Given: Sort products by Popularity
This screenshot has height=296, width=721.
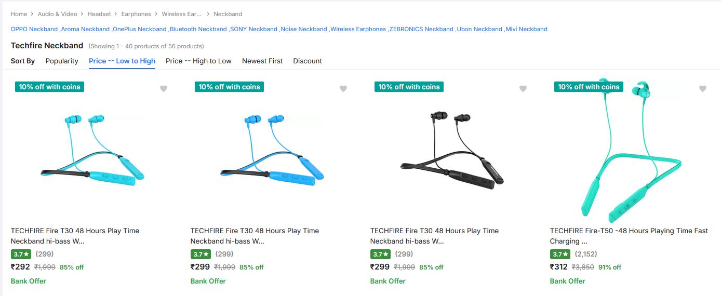Looking at the screenshot, I should 62,61.
